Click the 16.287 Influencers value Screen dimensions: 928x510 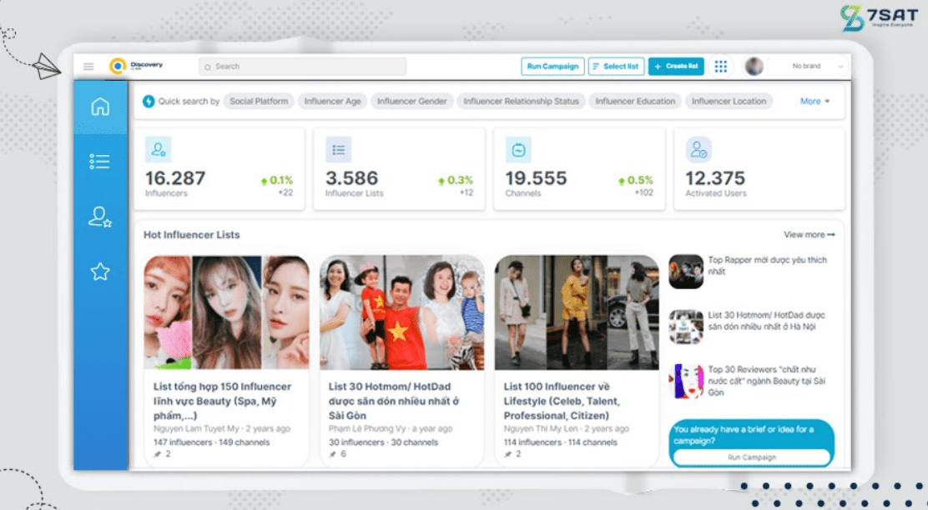click(x=175, y=177)
